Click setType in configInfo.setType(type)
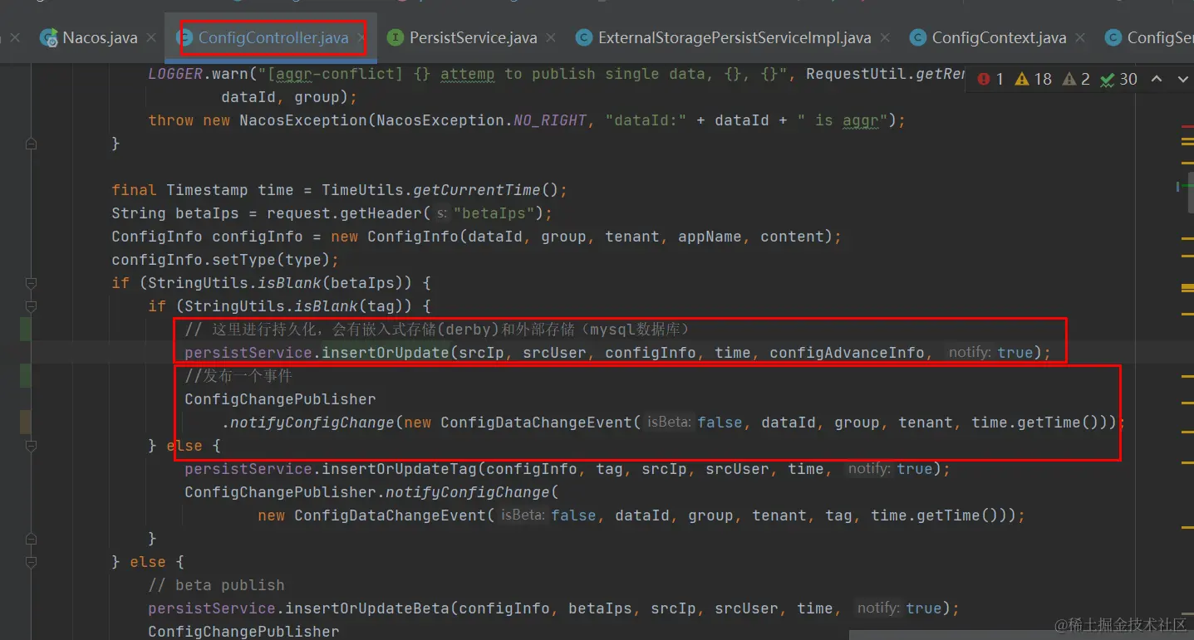Image resolution: width=1194 pixels, height=640 pixels. point(248,260)
